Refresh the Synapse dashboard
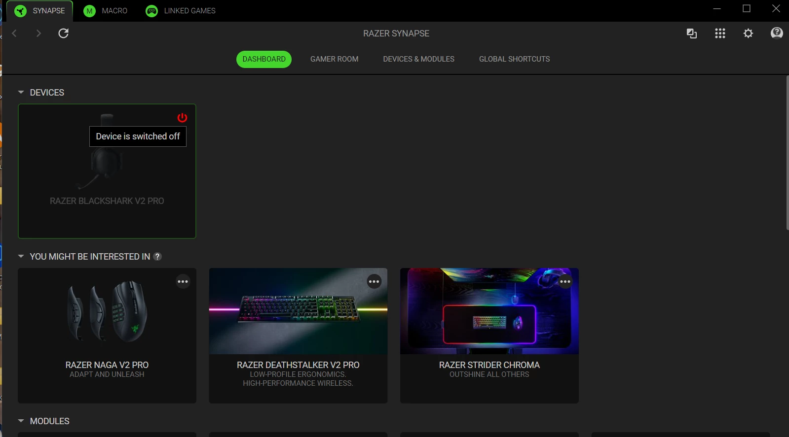 [64, 33]
